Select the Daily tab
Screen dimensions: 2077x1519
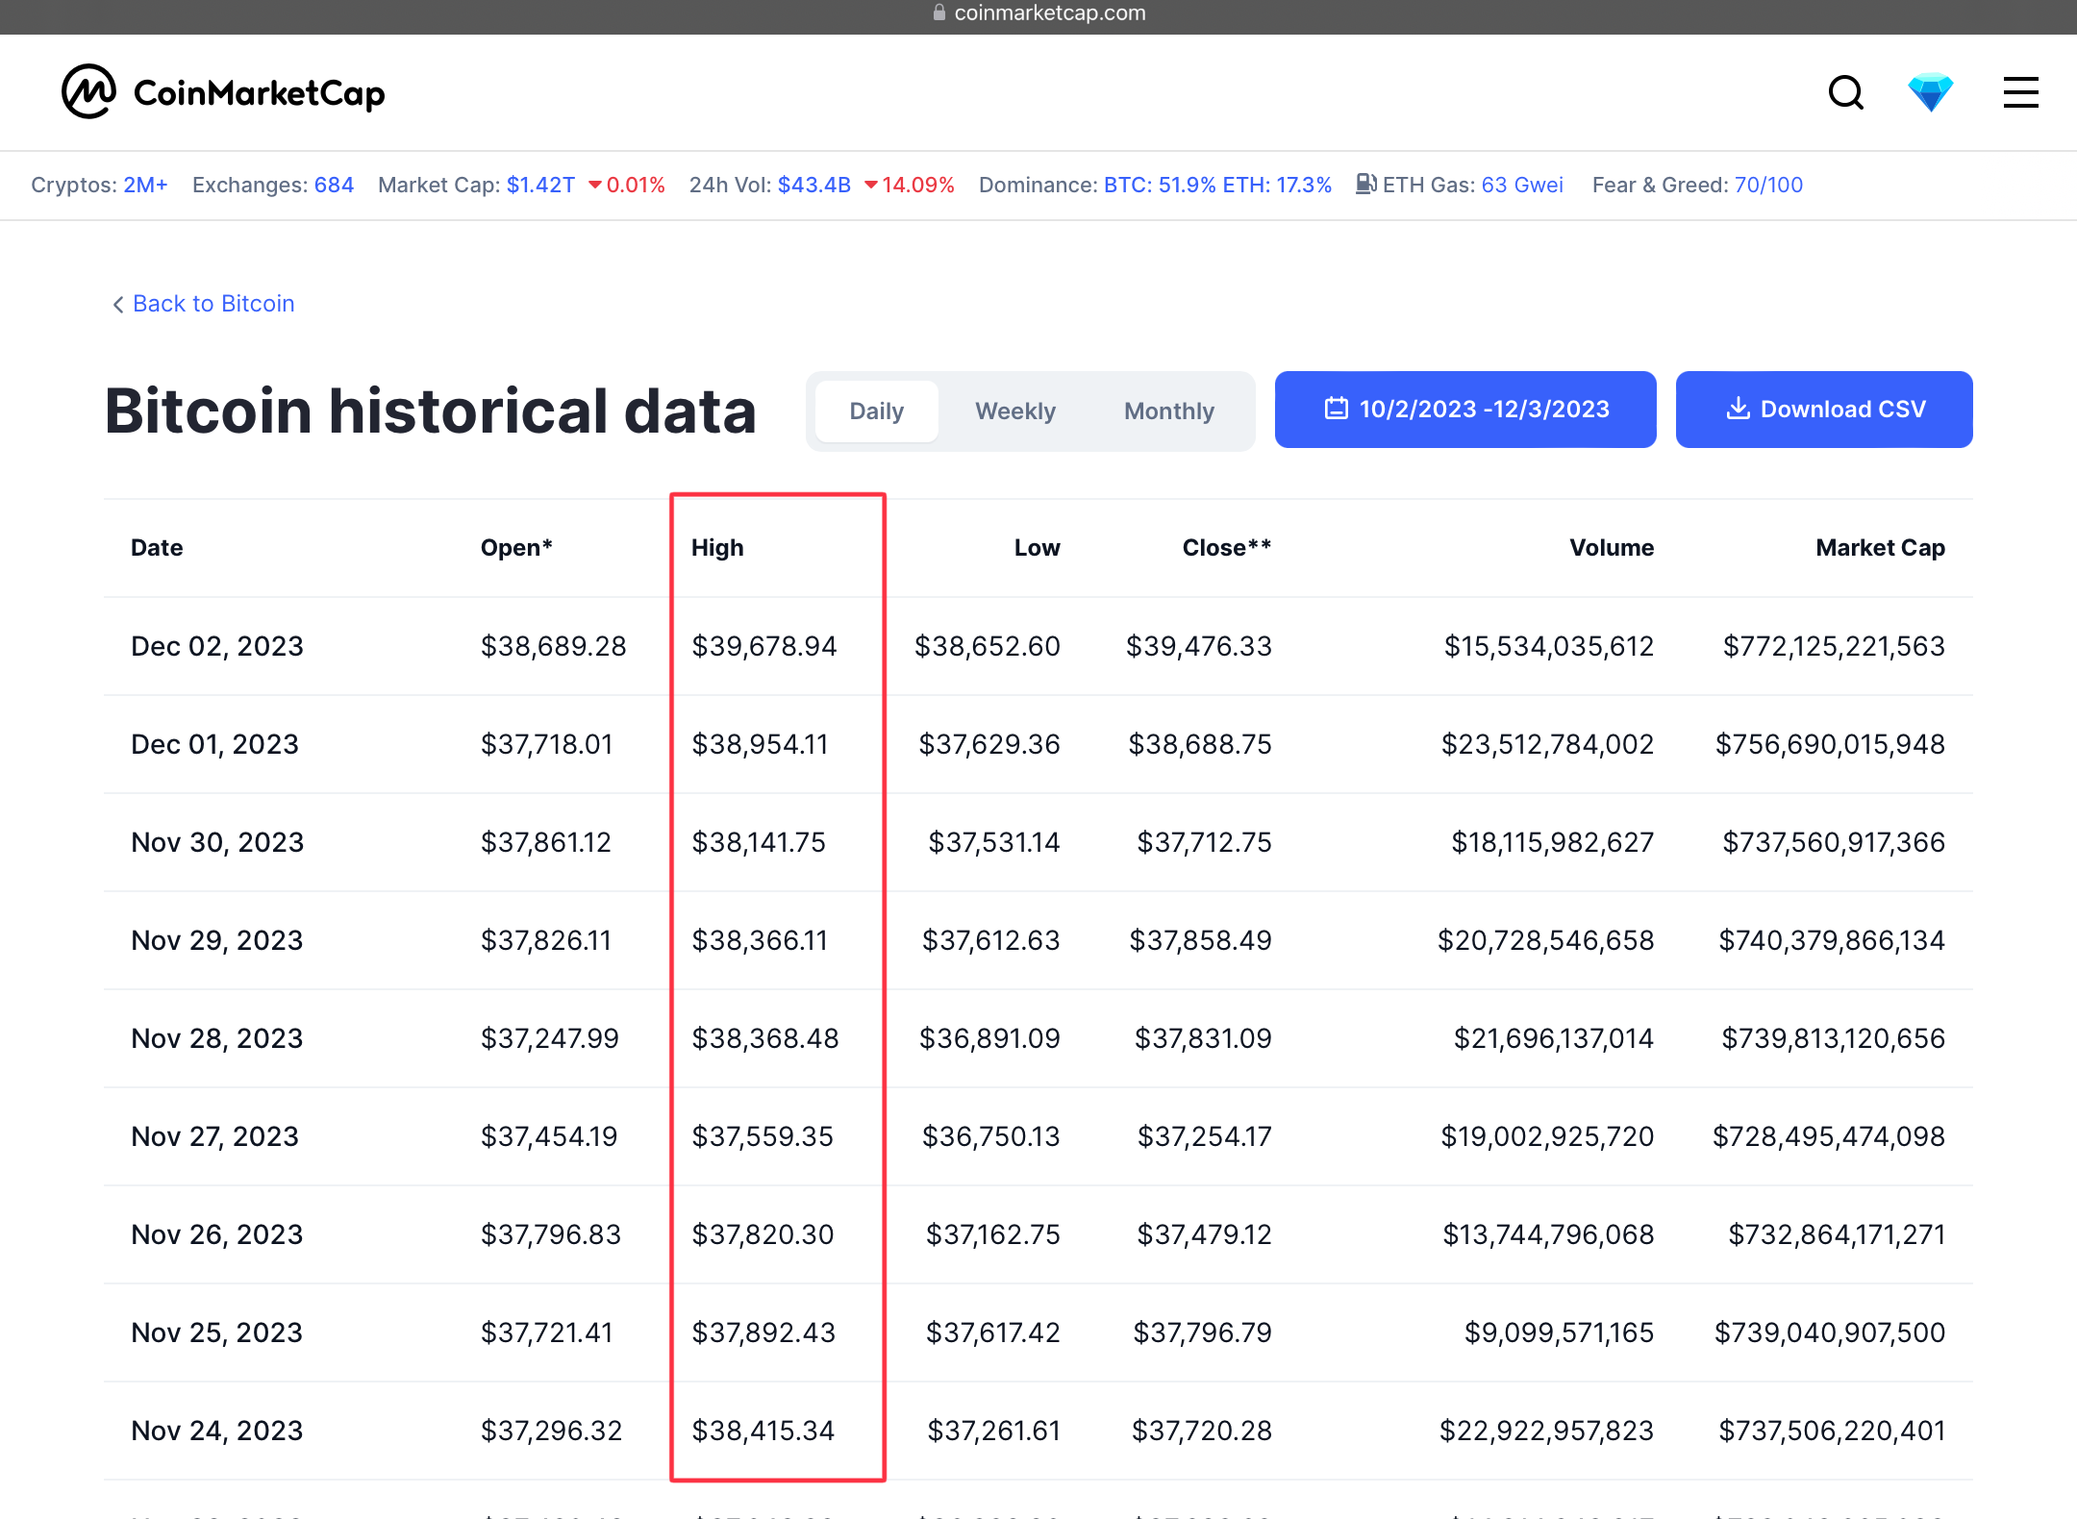point(876,411)
